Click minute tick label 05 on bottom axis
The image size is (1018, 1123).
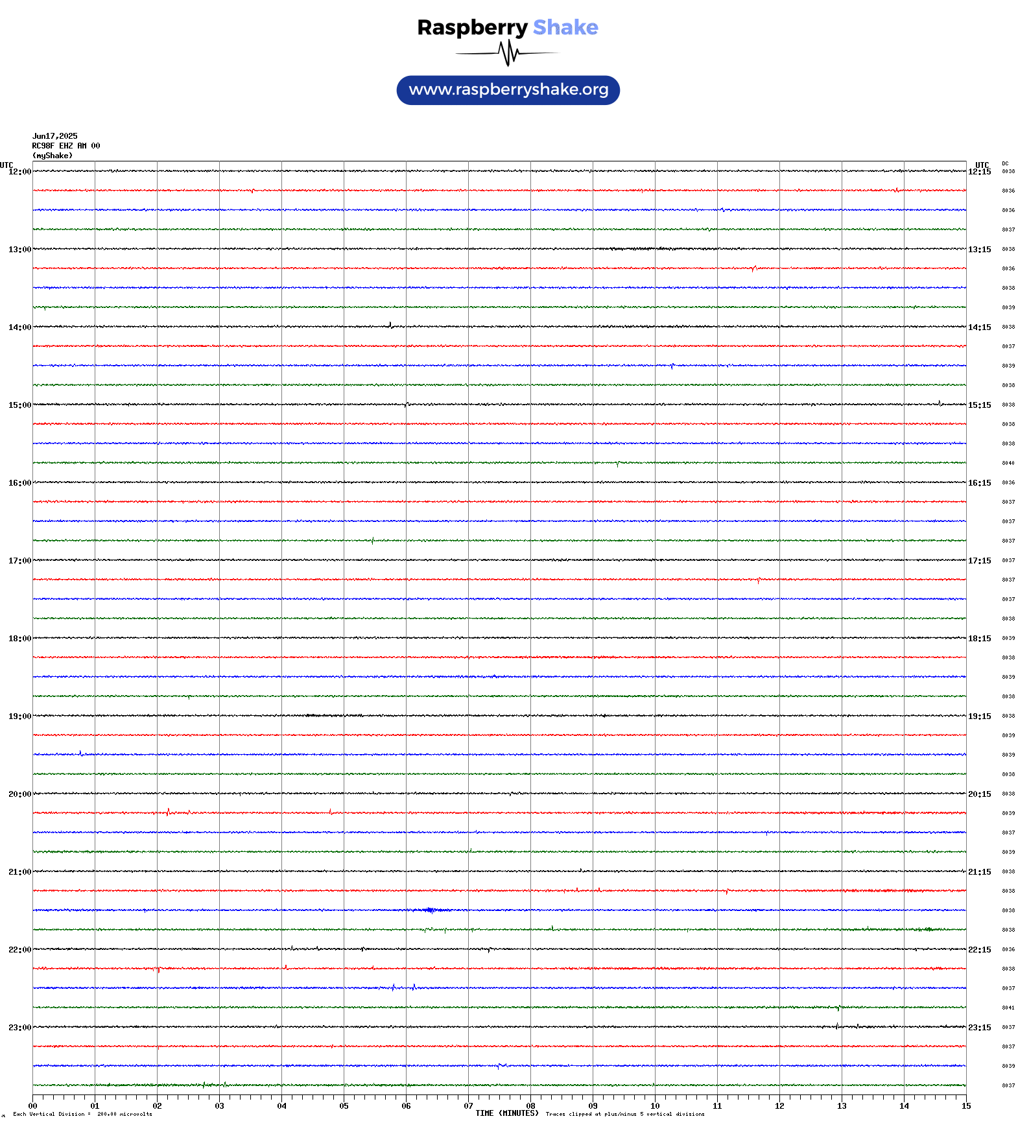click(344, 1106)
